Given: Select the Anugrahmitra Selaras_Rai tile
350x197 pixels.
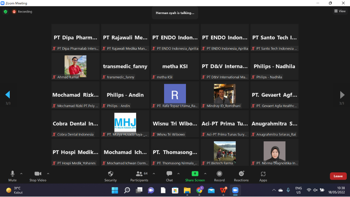Looking at the screenshot, I should click(275, 124).
